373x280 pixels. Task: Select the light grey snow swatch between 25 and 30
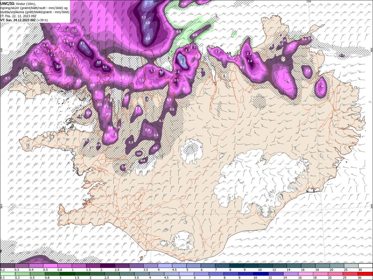pyautogui.click(x=351, y=266)
